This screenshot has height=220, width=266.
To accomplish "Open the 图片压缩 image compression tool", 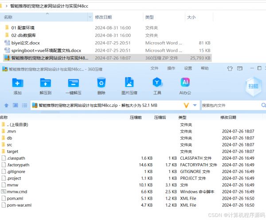I will pyautogui.click(x=129, y=82).
